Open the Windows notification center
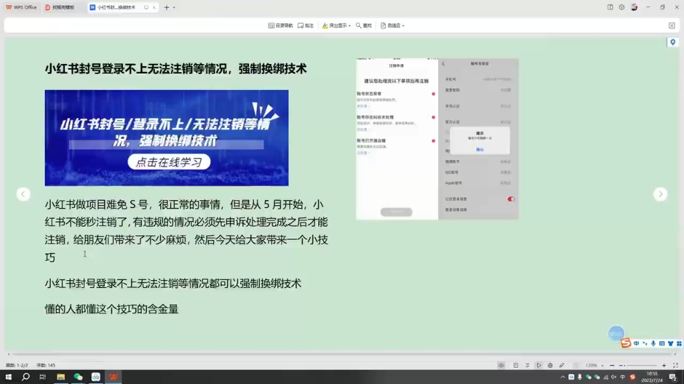Image resolution: width=684 pixels, height=384 pixels. (x=673, y=377)
